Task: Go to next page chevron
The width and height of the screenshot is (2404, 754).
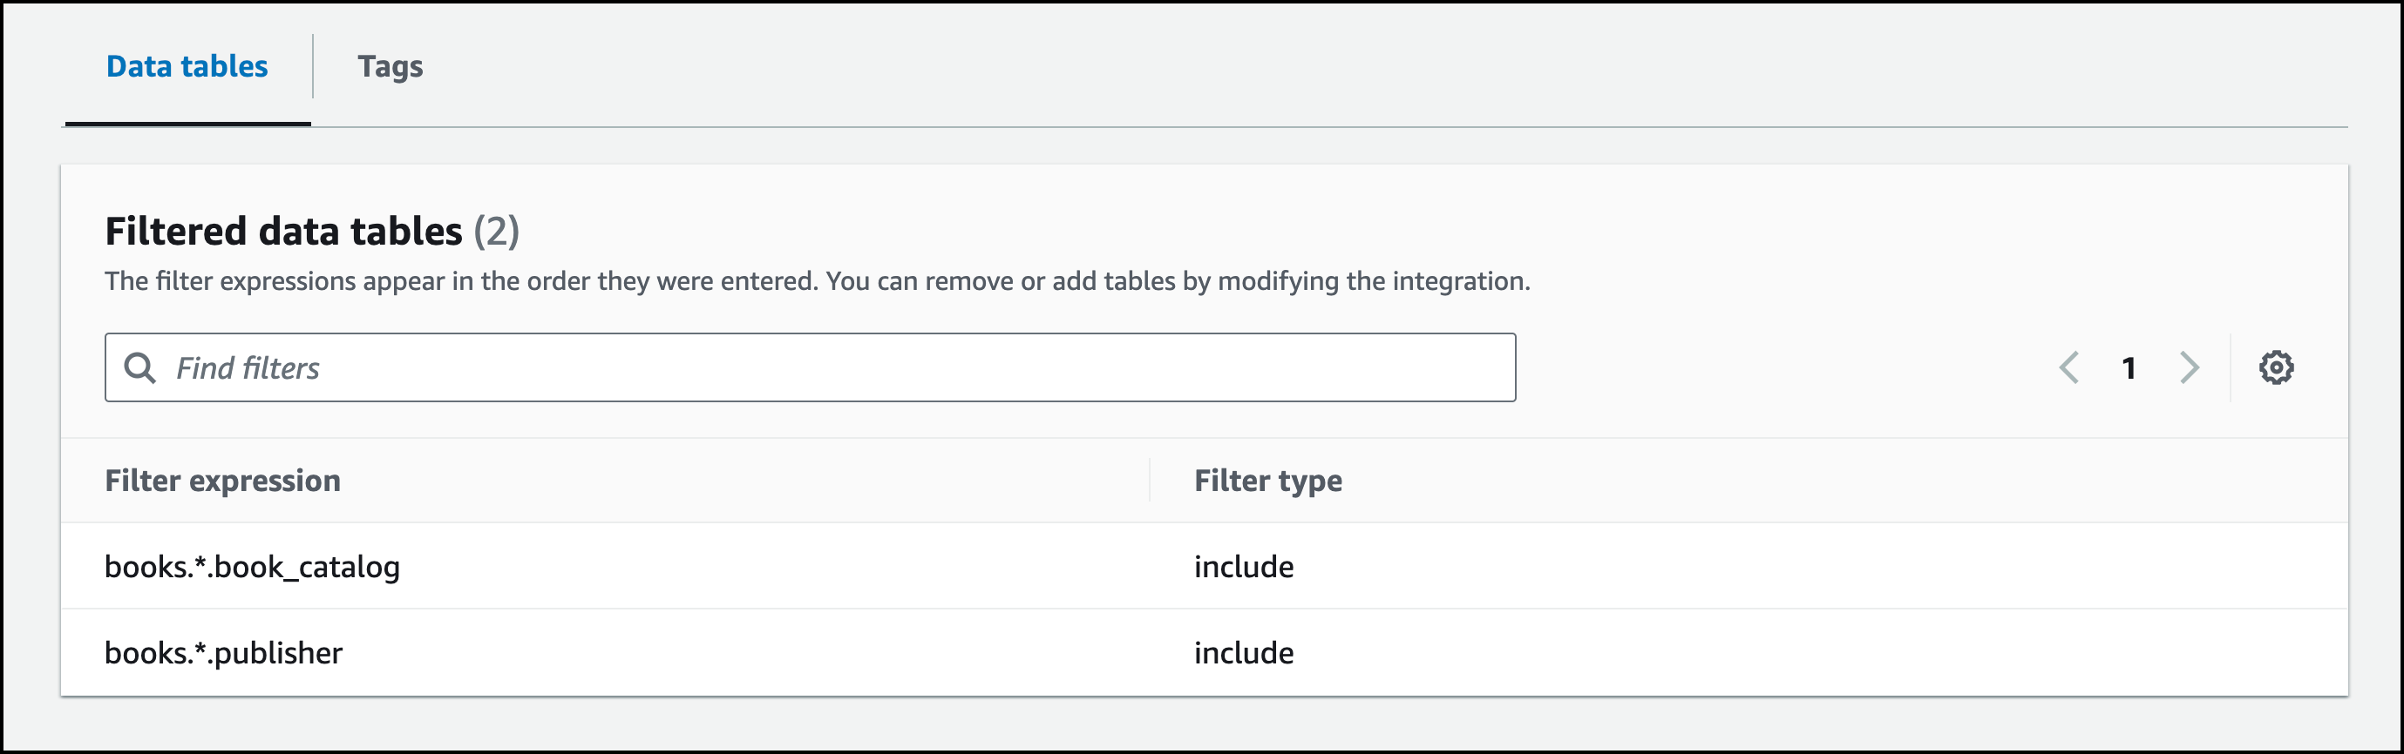Action: (x=2189, y=367)
